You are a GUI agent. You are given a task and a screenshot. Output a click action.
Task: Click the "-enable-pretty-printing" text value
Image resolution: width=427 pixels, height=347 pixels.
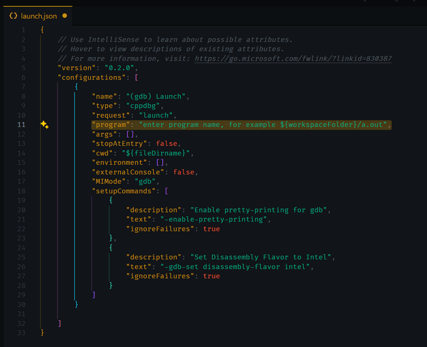coord(213,219)
